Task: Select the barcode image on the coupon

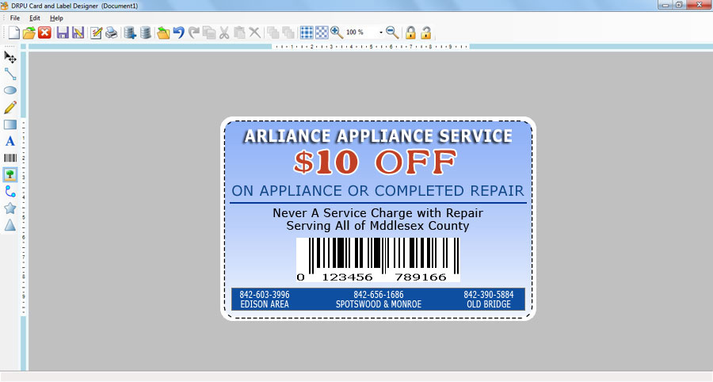Action: pos(378,260)
